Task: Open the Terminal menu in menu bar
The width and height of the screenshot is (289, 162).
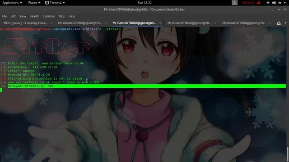Action: pyautogui.click(x=49, y=16)
